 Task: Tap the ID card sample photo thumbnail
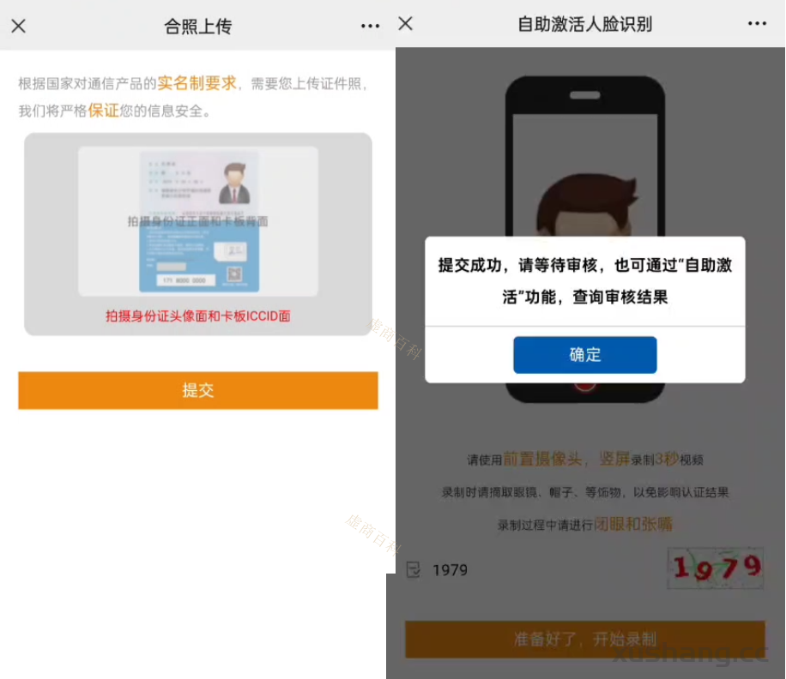(198, 221)
